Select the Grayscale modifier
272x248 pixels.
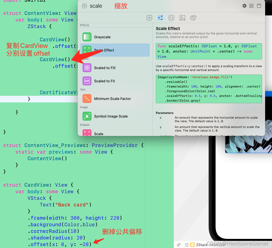pos(115,37)
